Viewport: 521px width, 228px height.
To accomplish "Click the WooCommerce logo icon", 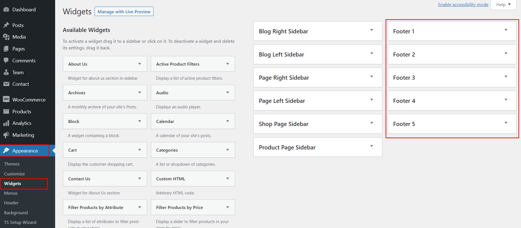I will 6,100.
